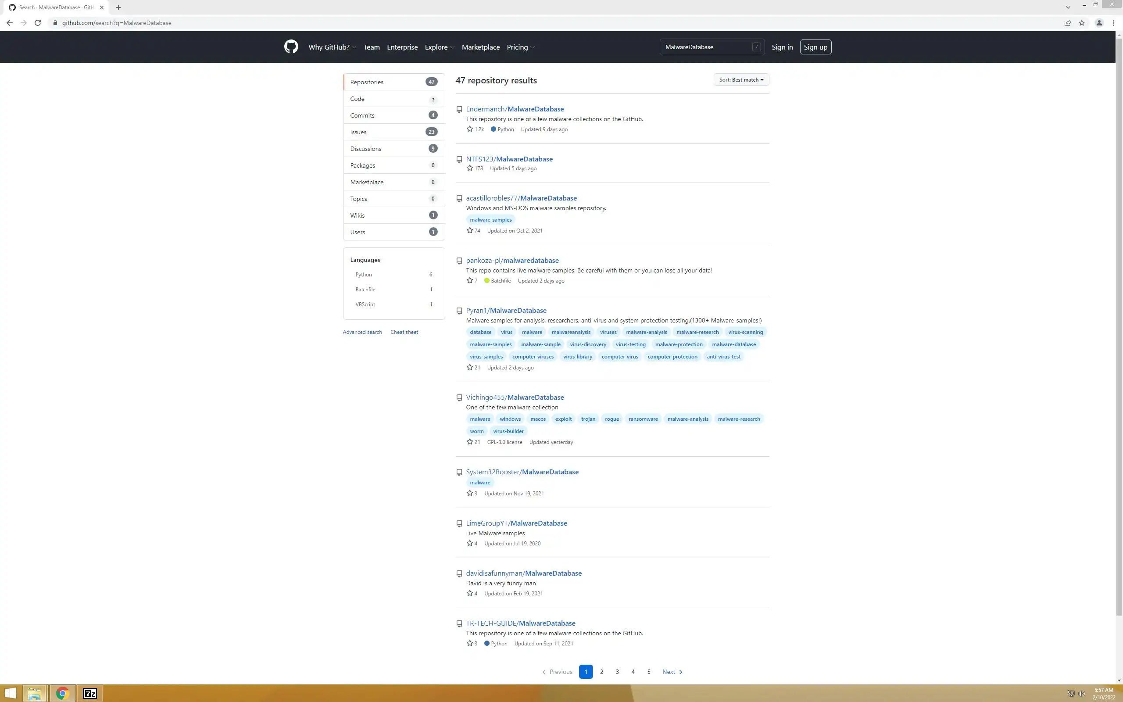Click star icon on Endermanch/MalwareDatabase

470,129
